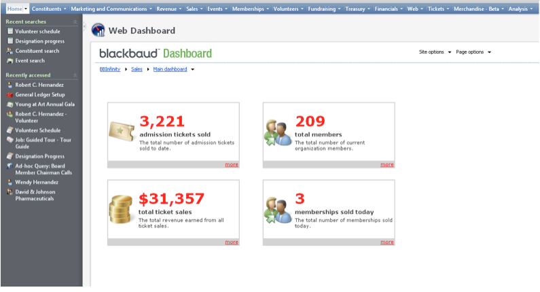Click the Event search icon
The height and width of the screenshot is (292, 540).
pyautogui.click(x=10, y=60)
